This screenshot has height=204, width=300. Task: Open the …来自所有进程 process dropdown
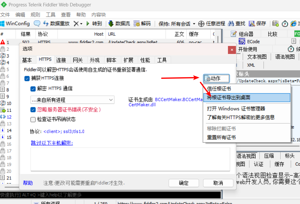[72, 100]
